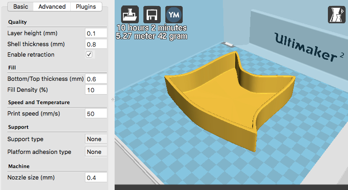The width and height of the screenshot is (348, 190).
Task: Click the 'Print speed (mm/s)' label
Action: point(33,113)
